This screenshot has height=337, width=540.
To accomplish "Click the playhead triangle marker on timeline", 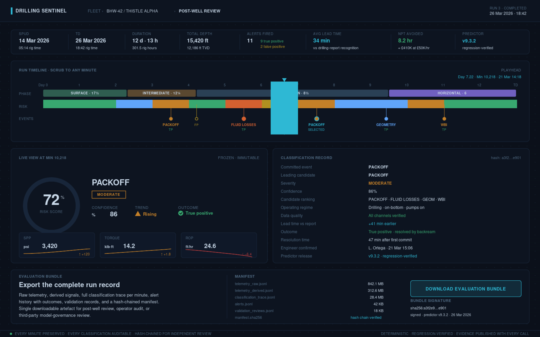I will [x=284, y=80].
